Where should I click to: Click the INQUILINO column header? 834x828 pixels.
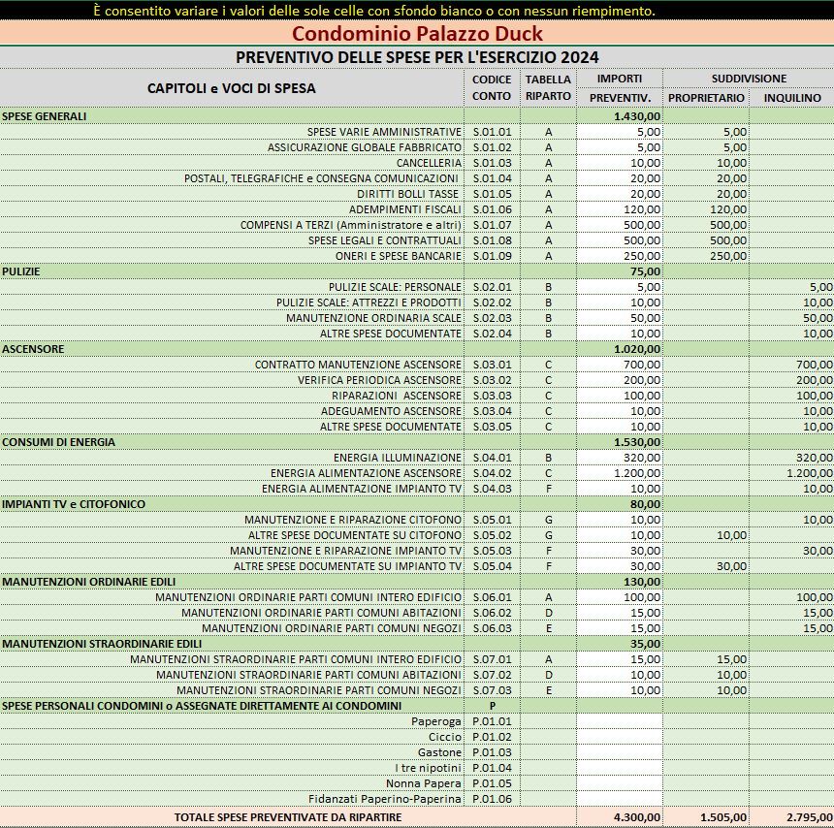[x=792, y=98]
